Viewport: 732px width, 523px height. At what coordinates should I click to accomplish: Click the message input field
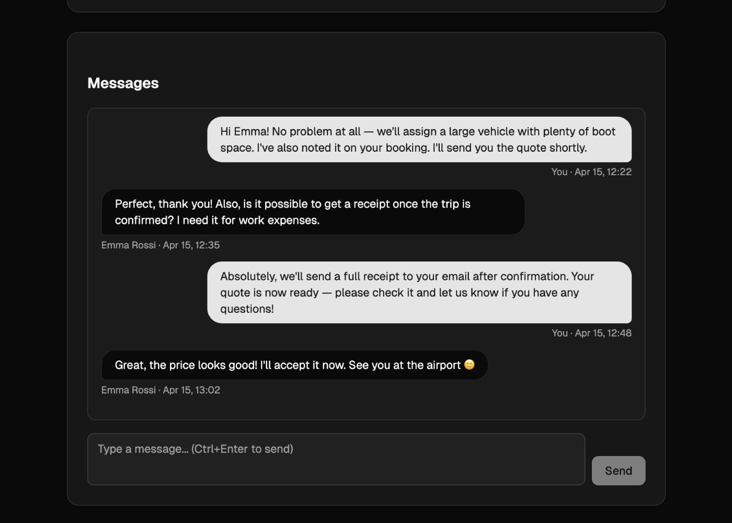point(336,459)
